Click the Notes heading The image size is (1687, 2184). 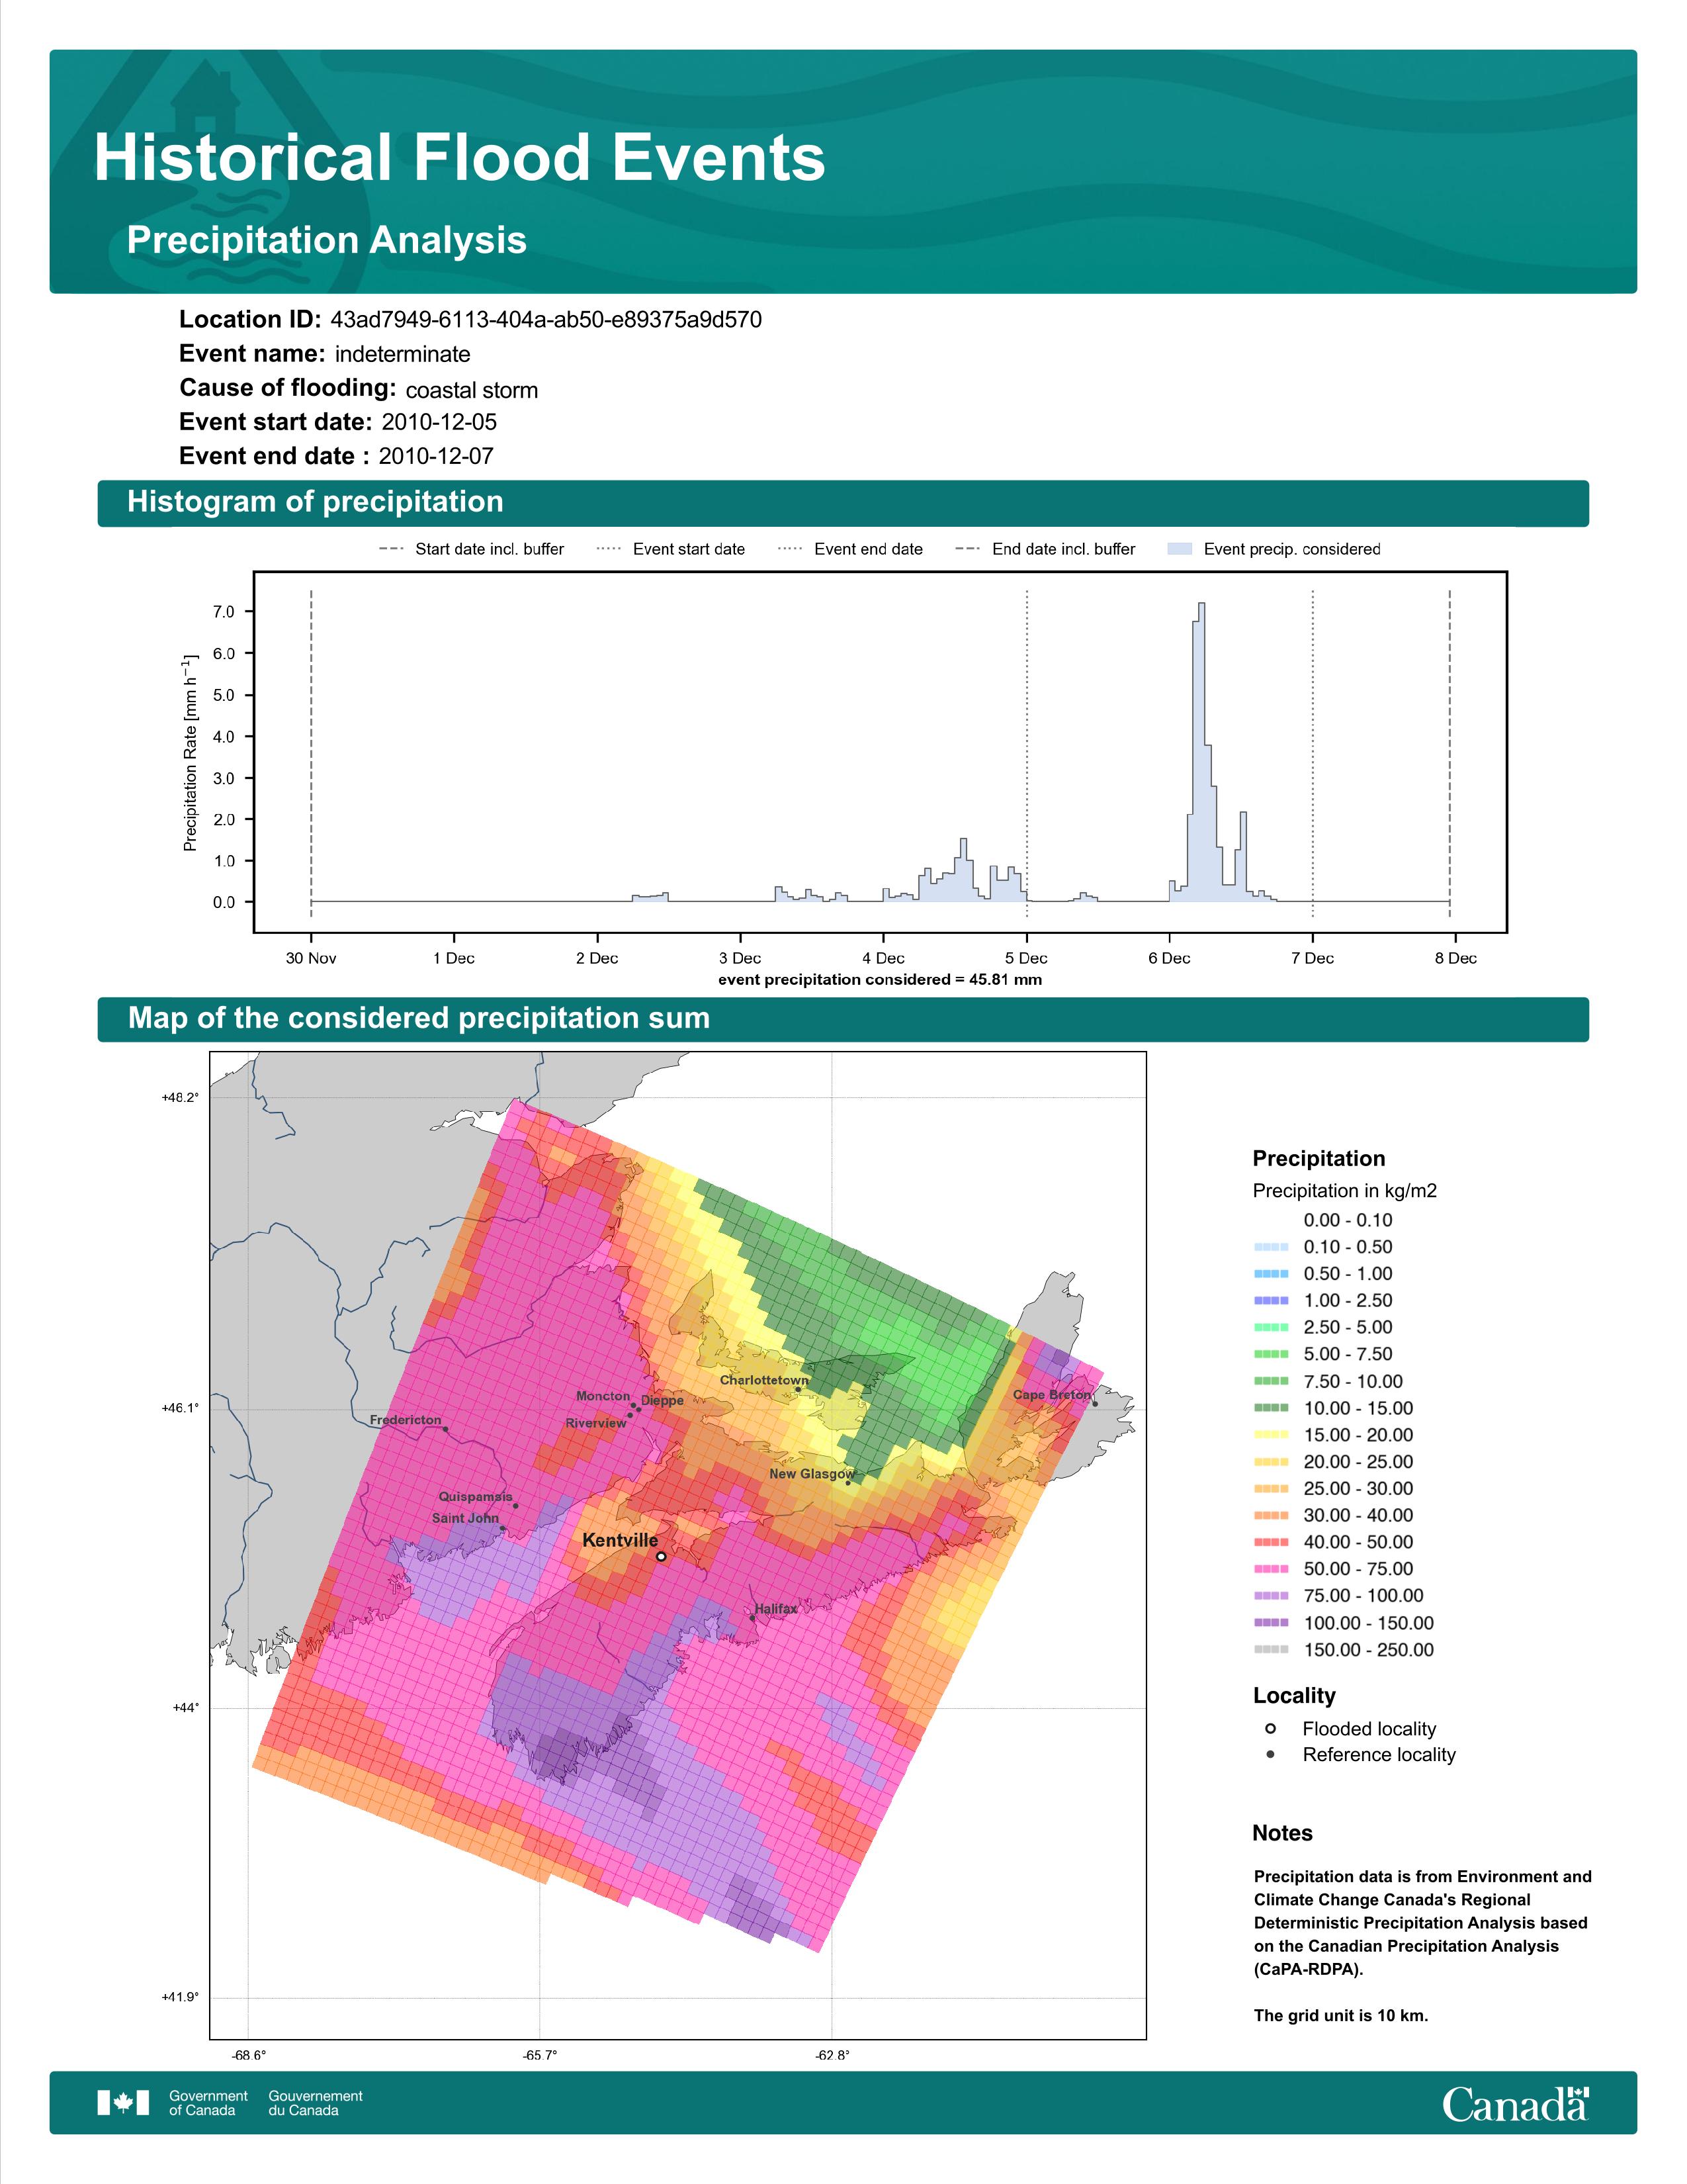[x=1282, y=1833]
